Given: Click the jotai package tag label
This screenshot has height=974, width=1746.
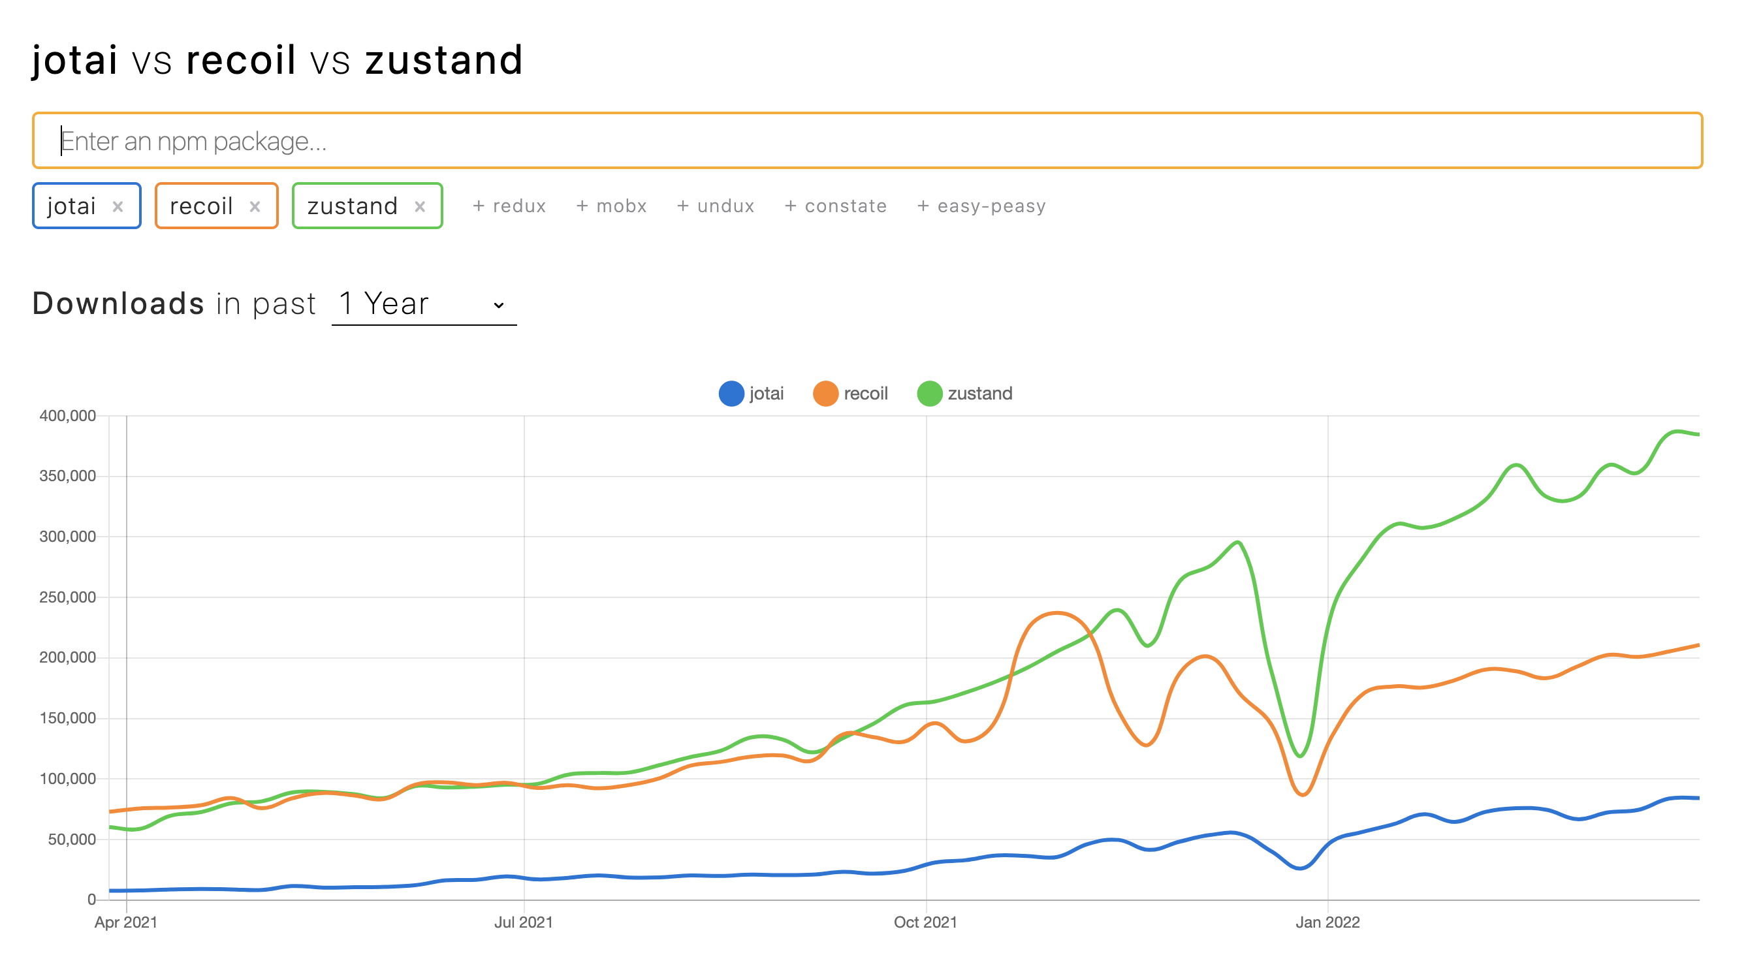Looking at the screenshot, I should click(71, 206).
